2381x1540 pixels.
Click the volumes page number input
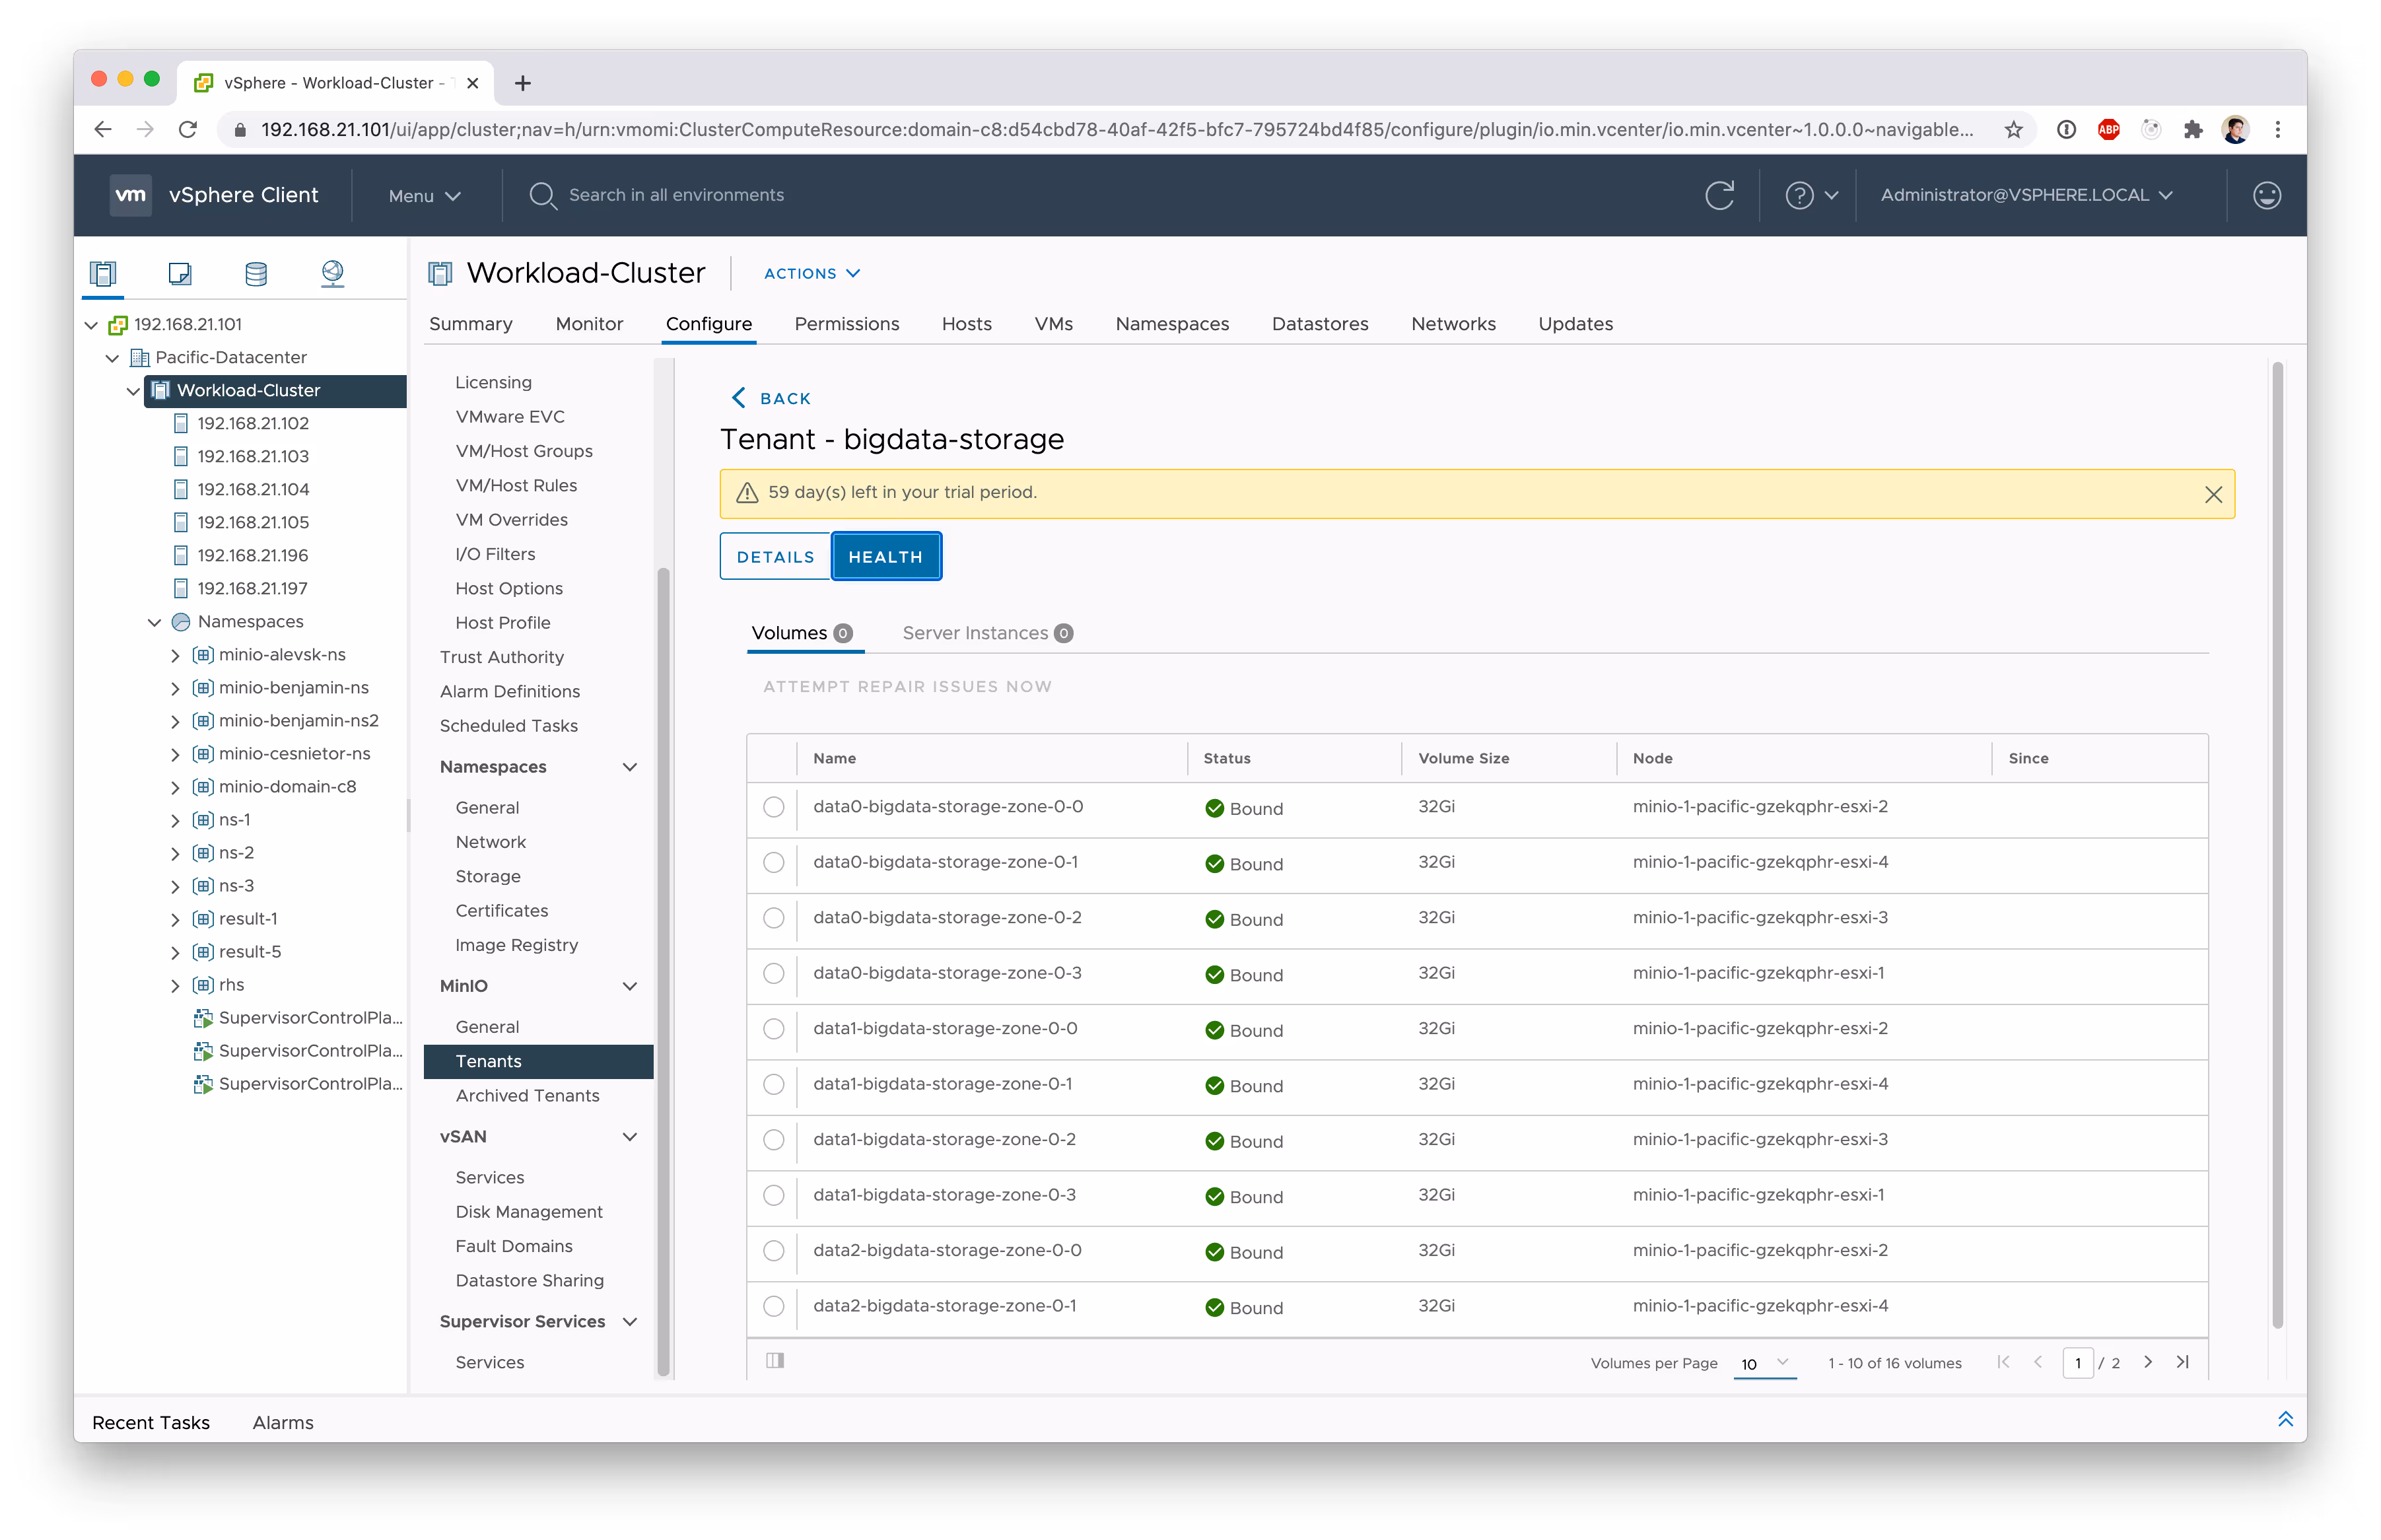[x=2077, y=1363]
